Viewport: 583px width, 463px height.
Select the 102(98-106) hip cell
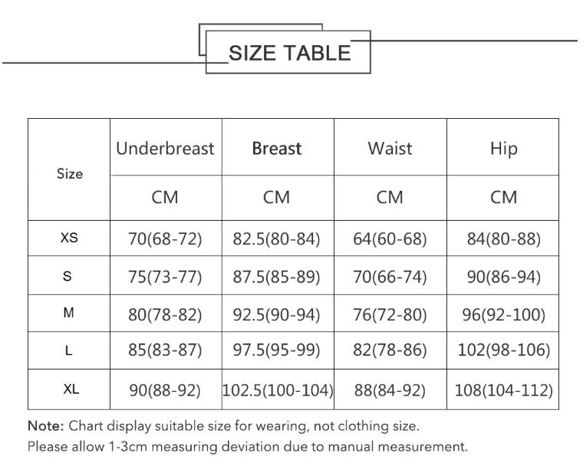(x=504, y=350)
